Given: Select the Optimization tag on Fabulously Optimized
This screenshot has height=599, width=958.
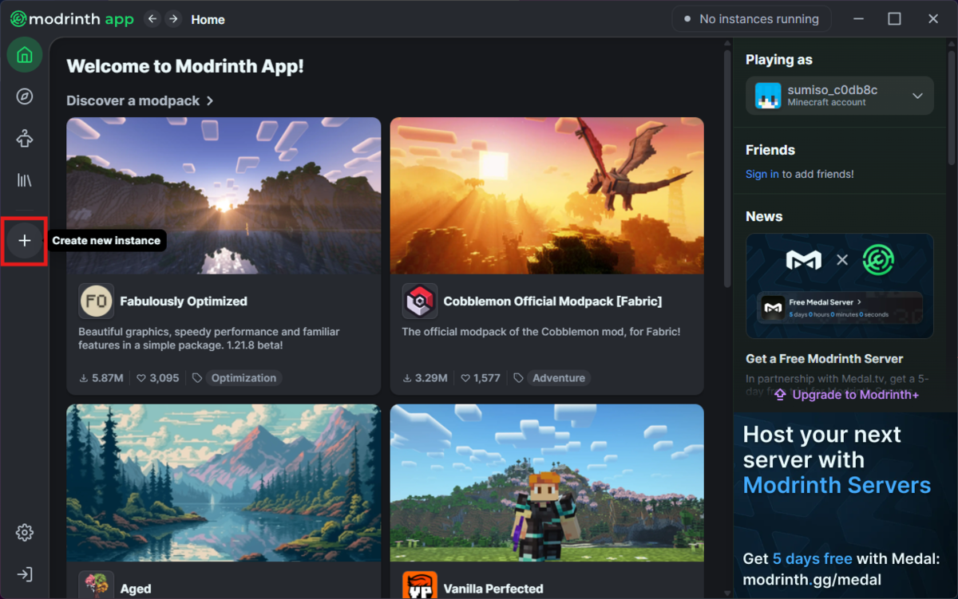Looking at the screenshot, I should [x=243, y=377].
